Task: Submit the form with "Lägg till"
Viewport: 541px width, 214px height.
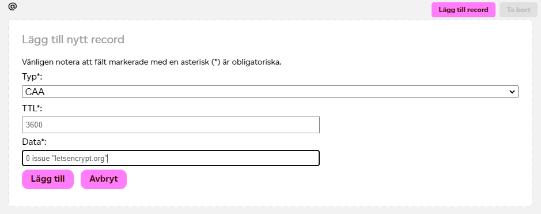Action: (x=48, y=179)
